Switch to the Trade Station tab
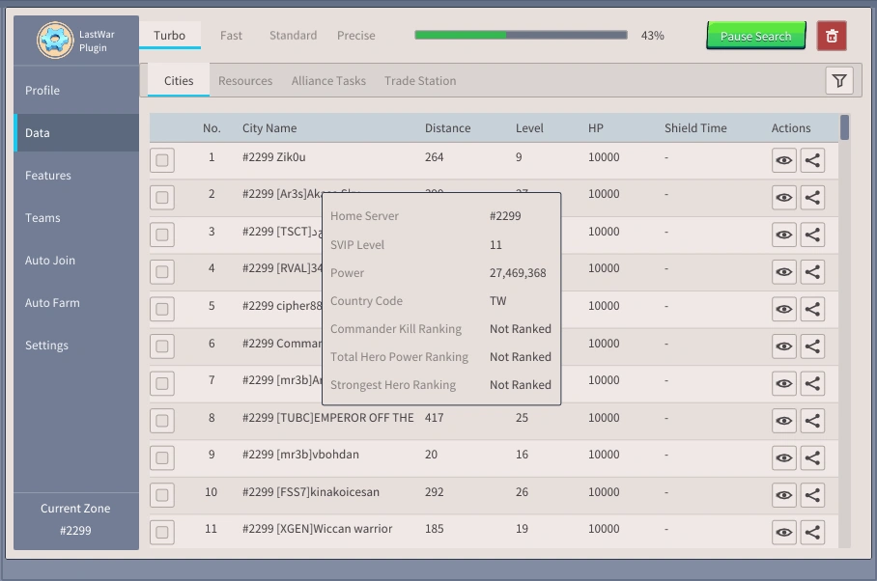Viewport: 877px width, 581px height. coord(420,81)
